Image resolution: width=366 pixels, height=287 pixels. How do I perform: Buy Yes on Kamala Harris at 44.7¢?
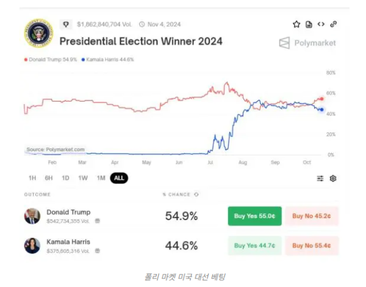[x=255, y=246]
